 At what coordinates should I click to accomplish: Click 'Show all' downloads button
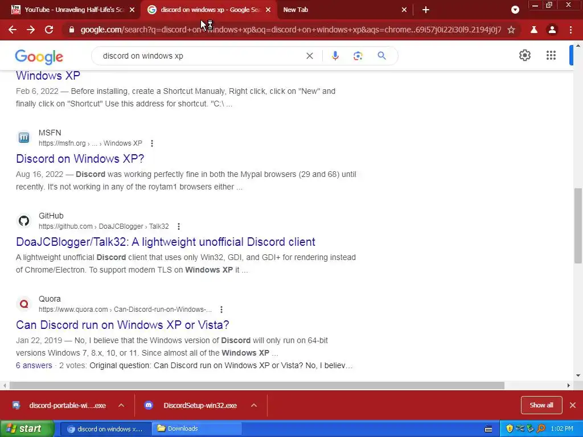tap(541, 405)
